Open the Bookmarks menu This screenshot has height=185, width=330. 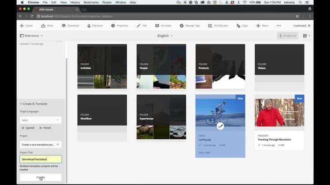click(91, 3)
